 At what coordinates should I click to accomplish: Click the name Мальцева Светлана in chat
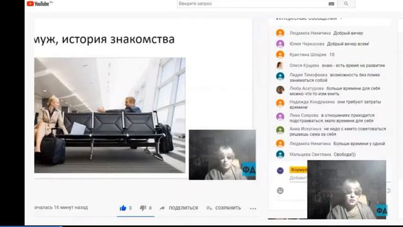point(310,154)
